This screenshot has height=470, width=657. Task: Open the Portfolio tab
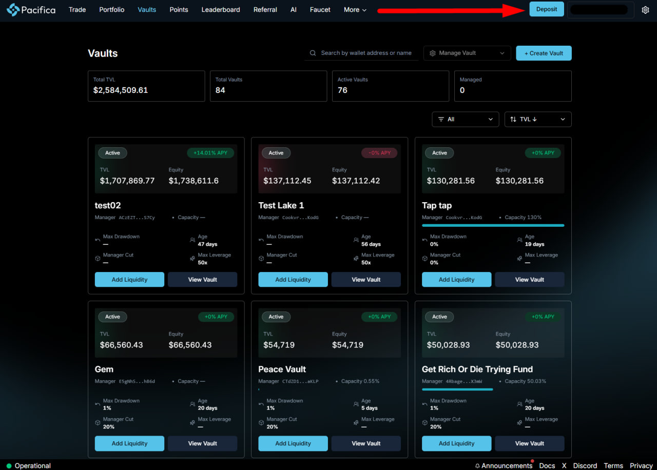112,10
